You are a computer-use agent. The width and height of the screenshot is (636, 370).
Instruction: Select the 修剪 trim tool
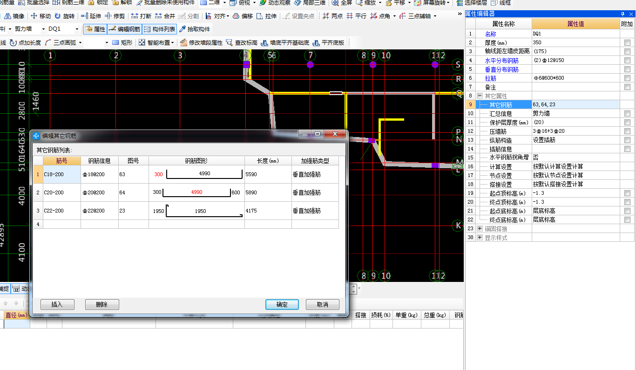(115, 16)
